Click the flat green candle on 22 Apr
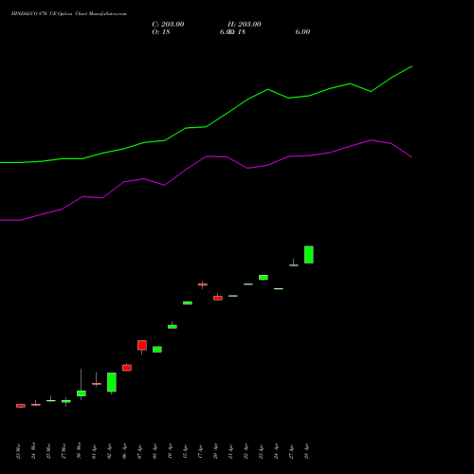This screenshot has height=474, width=474. 248,284
